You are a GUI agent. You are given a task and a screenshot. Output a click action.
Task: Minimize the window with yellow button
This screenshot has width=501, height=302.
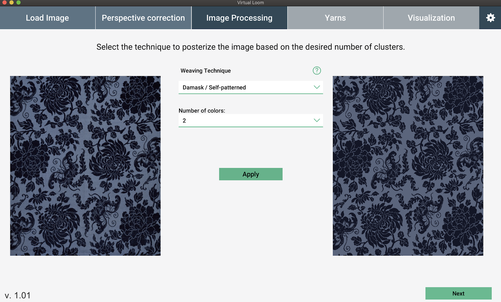12,3
